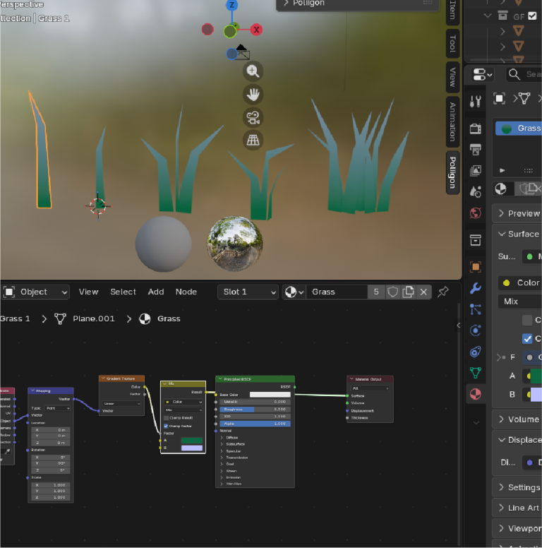
Task: Toggle fake user shield for Grass material
Action: [393, 292]
